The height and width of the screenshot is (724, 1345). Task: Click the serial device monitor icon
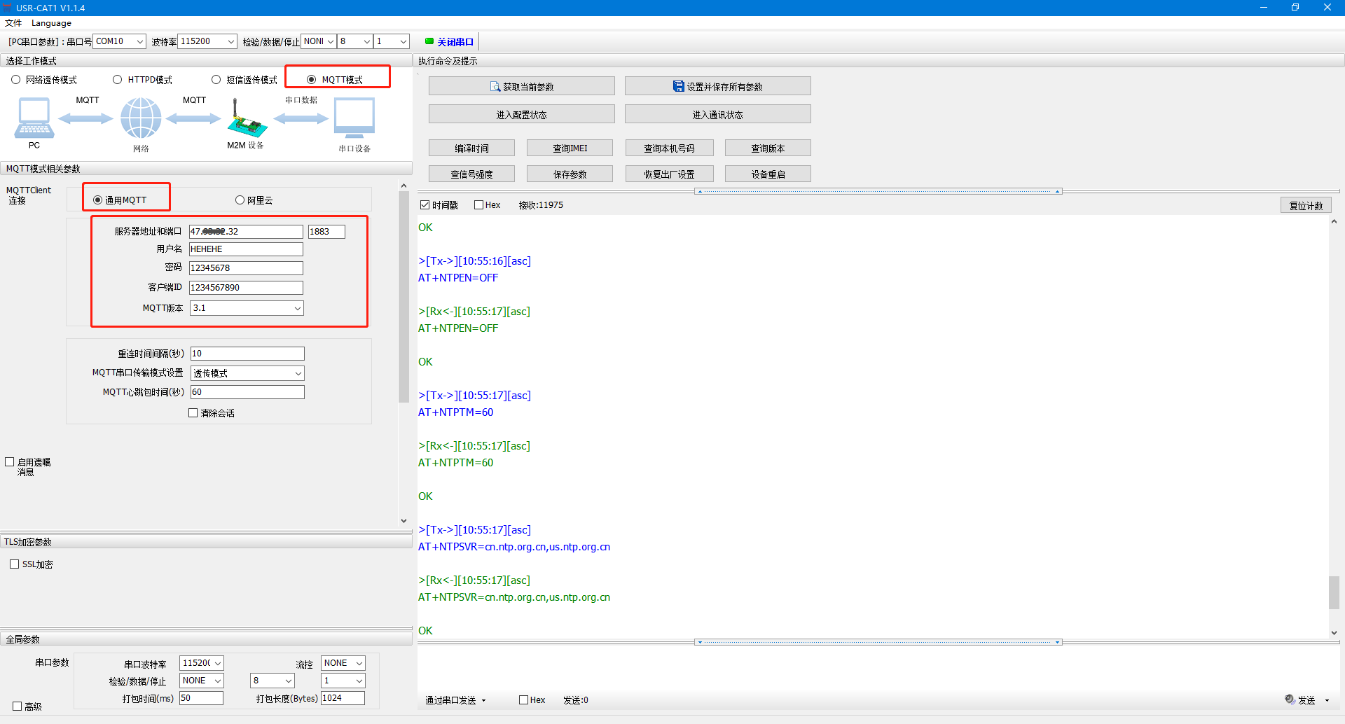[x=354, y=118]
